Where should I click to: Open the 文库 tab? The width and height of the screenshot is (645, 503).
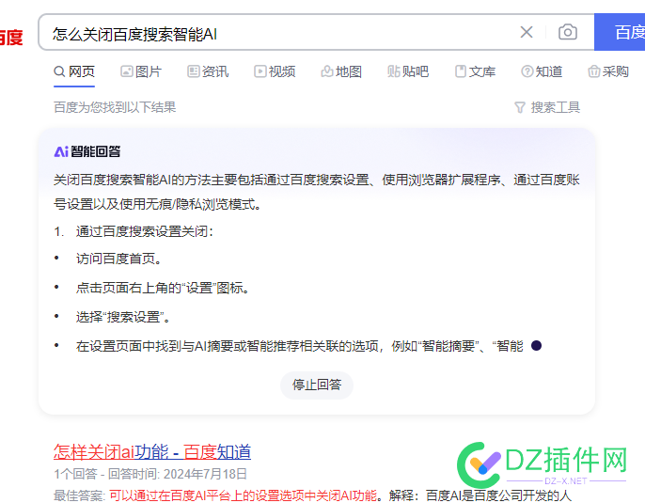475,71
